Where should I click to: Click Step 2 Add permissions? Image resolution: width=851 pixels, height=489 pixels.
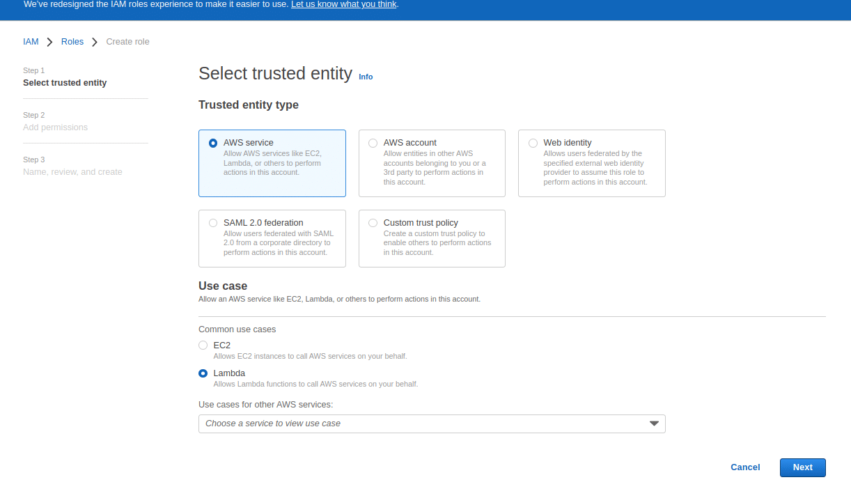pos(55,127)
